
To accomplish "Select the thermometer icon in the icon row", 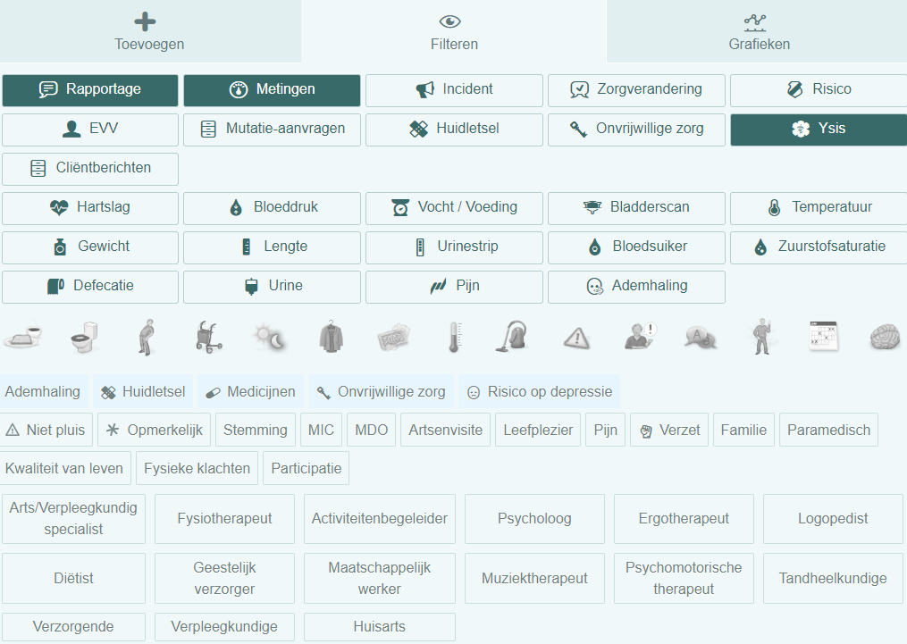I will 453,338.
